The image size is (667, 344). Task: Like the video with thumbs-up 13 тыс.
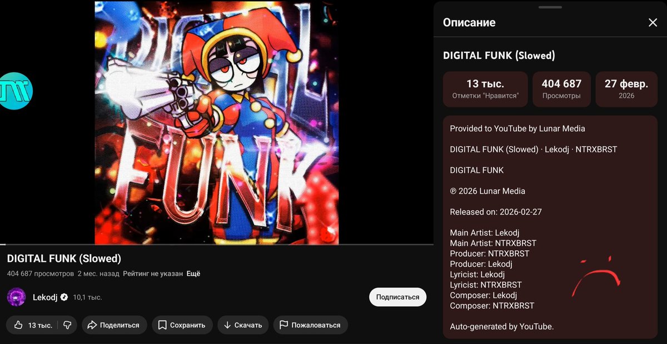click(32, 325)
